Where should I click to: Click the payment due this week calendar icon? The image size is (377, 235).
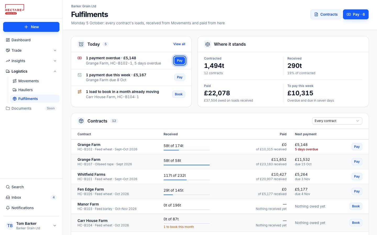(80, 75)
